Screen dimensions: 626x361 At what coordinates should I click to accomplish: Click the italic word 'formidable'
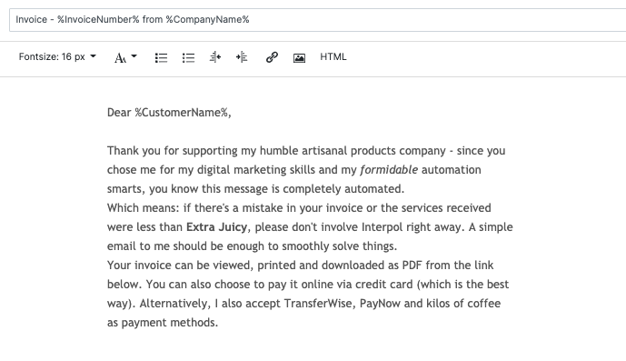click(x=389, y=169)
